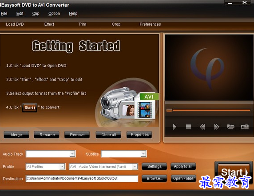The image size is (254, 196).
Task: Click the fast-forward double-arrow icon
Action: [217, 127]
